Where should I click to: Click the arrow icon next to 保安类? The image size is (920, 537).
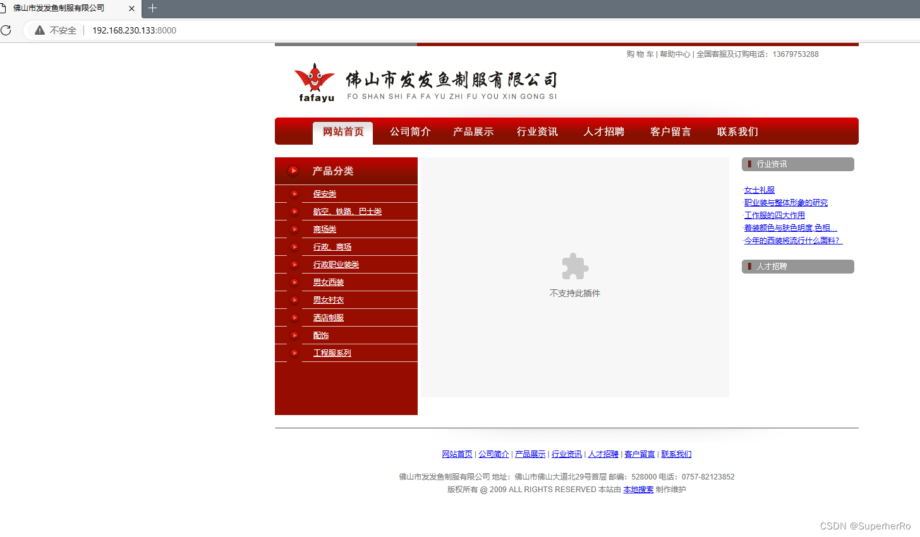(294, 193)
